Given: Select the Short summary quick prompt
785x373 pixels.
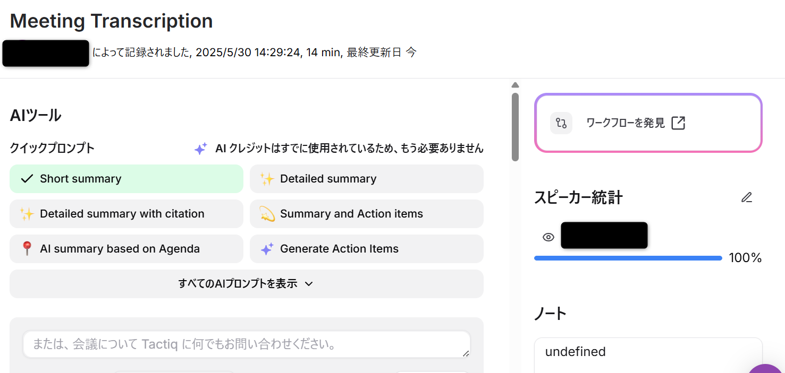Looking at the screenshot, I should pyautogui.click(x=126, y=178).
